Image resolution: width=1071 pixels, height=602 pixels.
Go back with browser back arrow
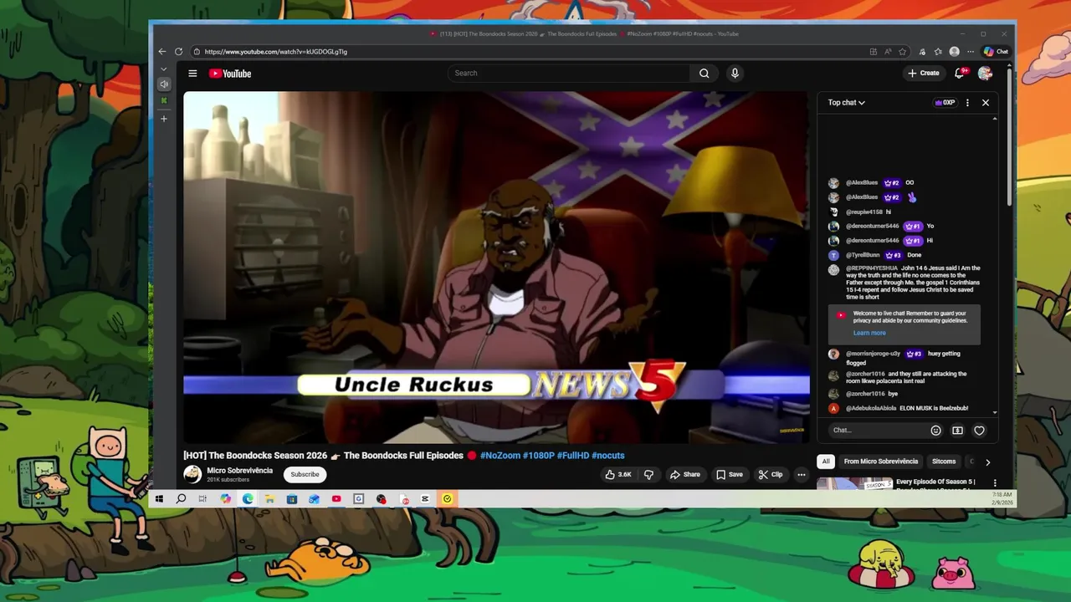coord(162,52)
